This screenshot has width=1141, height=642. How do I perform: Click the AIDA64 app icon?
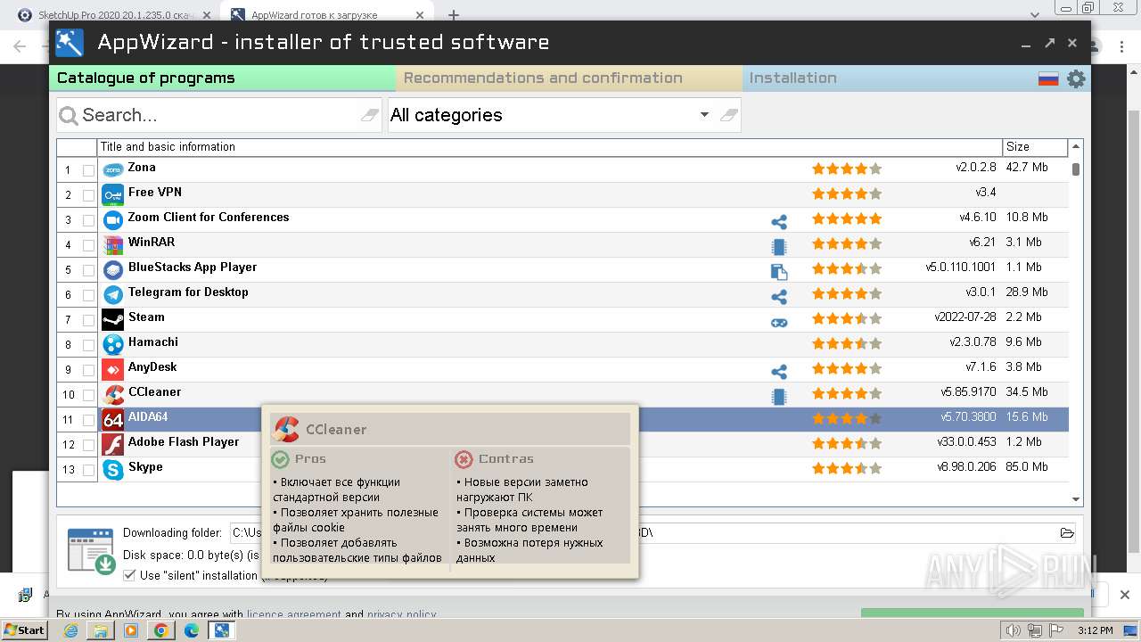point(113,419)
